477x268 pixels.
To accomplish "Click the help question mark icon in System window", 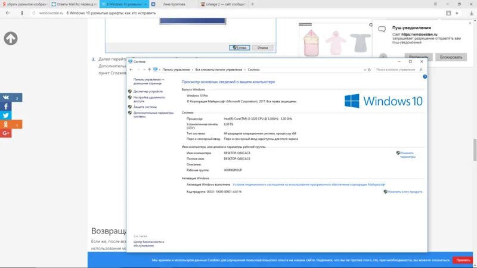I will pos(425,77).
